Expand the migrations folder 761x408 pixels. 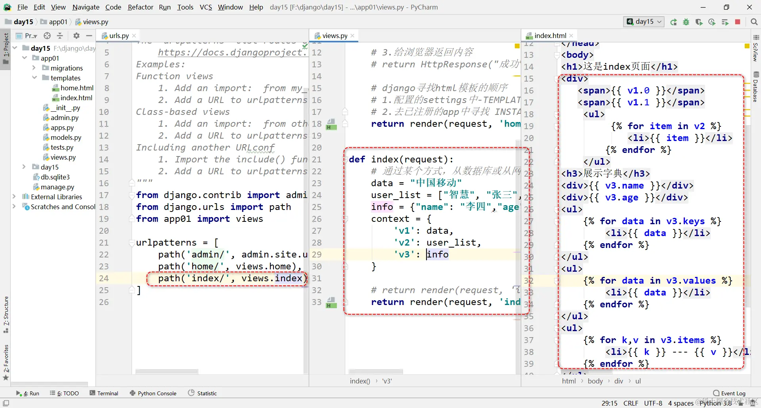(x=34, y=68)
